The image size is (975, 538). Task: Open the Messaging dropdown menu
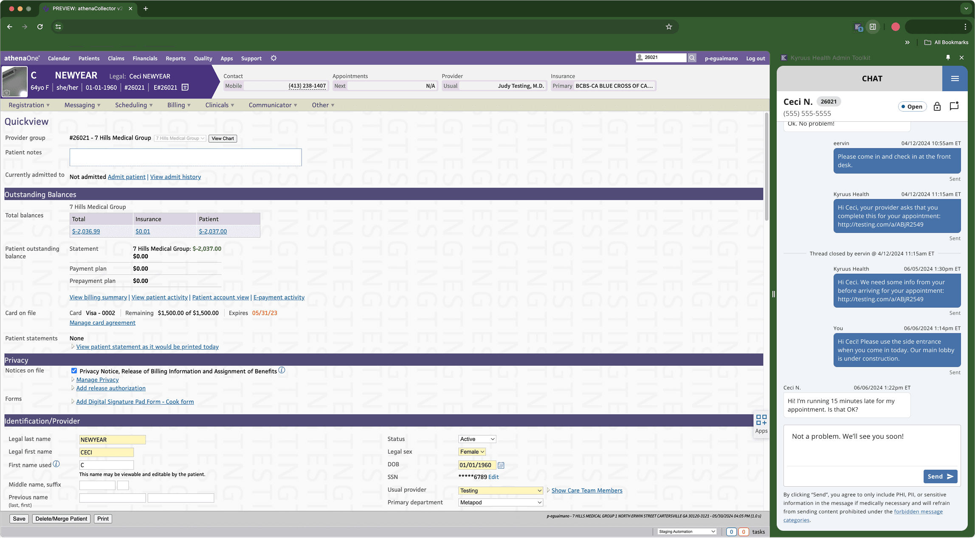click(82, 105)
